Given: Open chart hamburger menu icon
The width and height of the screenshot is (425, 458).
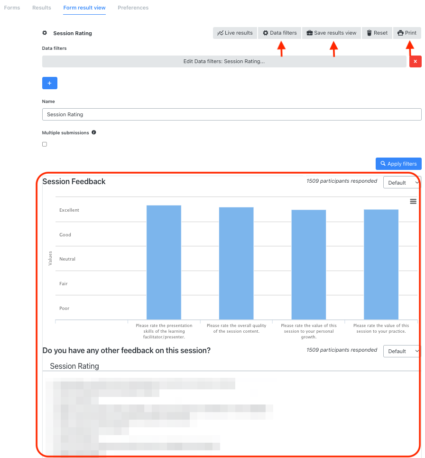Looking at the screenshot, I should click(413, 201).
